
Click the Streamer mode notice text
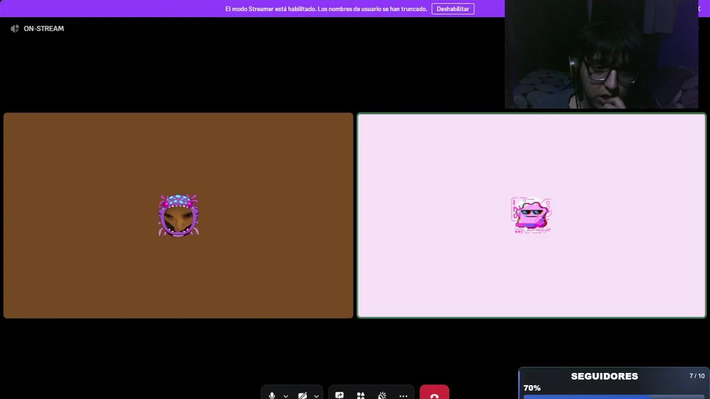[326, 9]
